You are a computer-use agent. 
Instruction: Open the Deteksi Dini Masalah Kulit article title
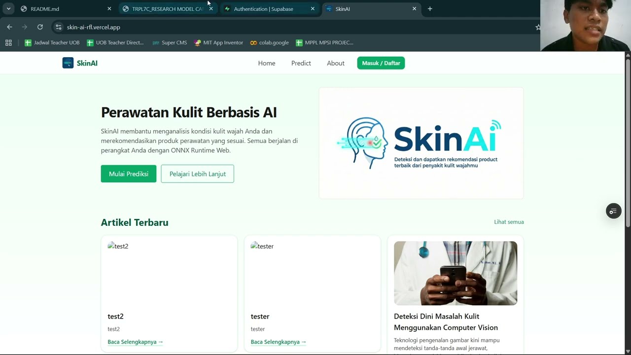(446, 322)
